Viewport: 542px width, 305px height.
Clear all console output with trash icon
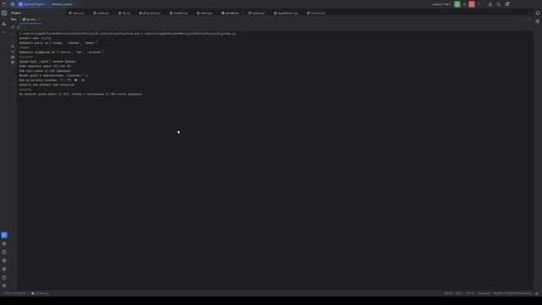(13, 63)
